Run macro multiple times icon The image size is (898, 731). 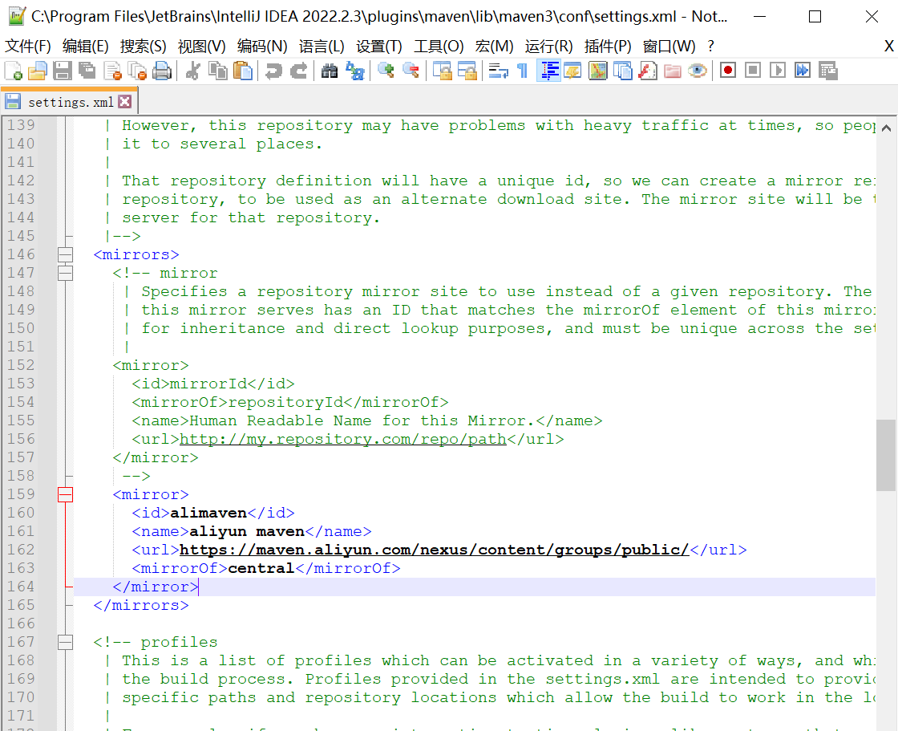coord(803,71)
